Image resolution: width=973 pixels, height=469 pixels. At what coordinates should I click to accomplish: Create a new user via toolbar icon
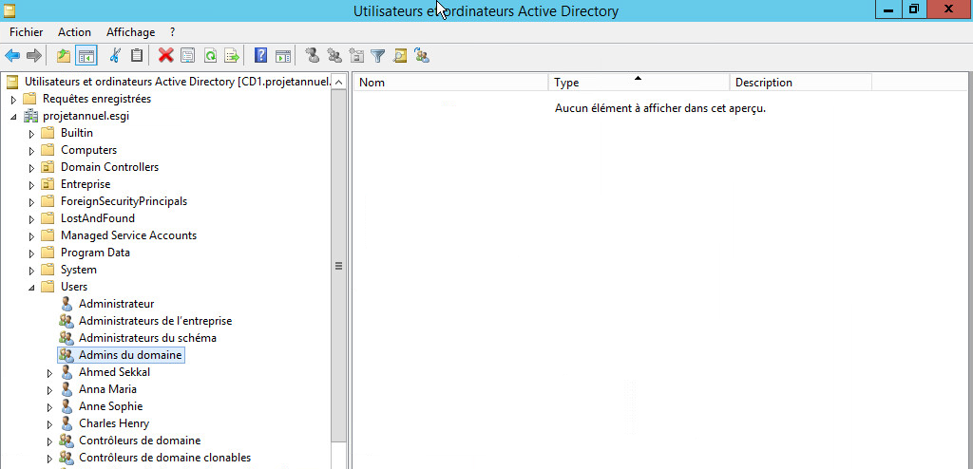click(313, 56)
